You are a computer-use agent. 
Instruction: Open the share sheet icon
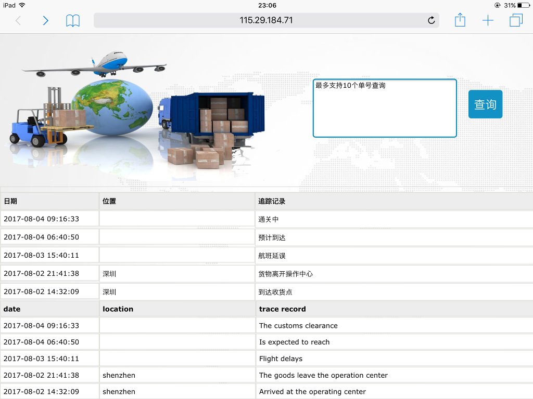tap(460, 20)
